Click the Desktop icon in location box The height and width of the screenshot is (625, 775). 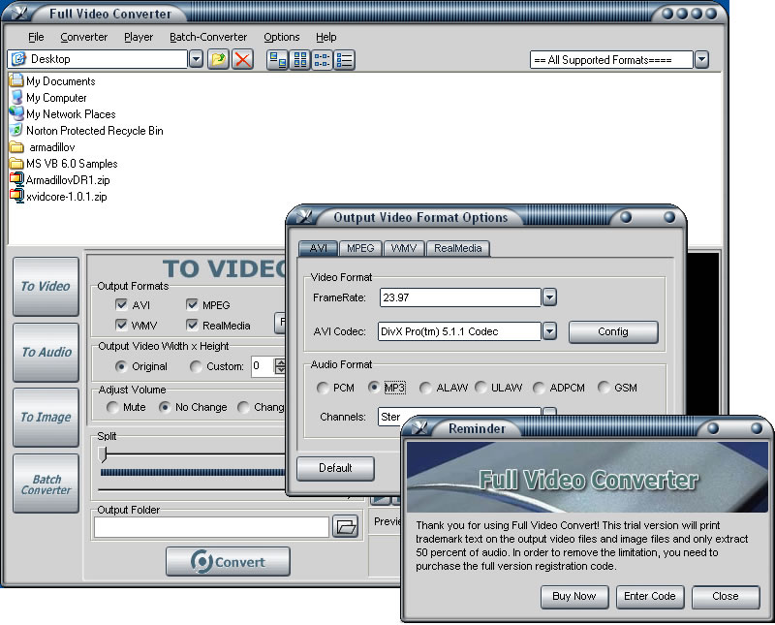(x=18, y=59)
